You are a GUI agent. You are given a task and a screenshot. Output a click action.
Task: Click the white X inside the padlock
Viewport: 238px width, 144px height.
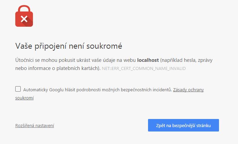(24, 19)
